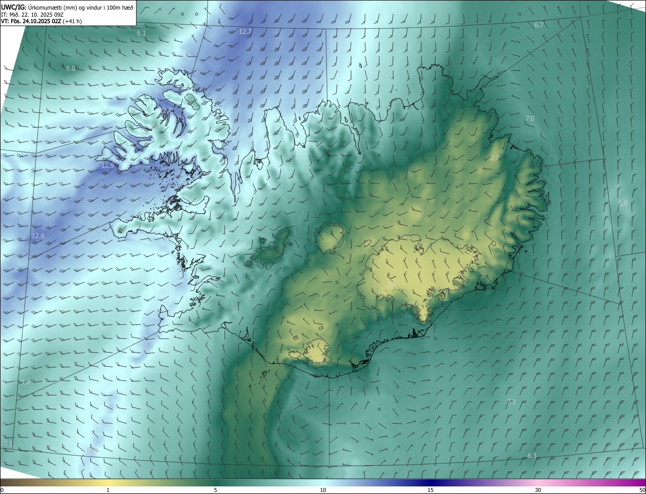Click the '7.0' value label on the map

pyautogui.click(x=529, y=118)
